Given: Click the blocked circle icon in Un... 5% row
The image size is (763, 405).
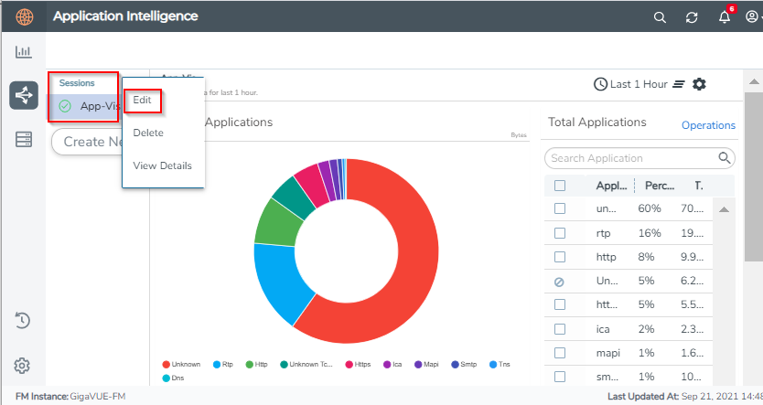Looking at the screenshot, I should 560,282.
